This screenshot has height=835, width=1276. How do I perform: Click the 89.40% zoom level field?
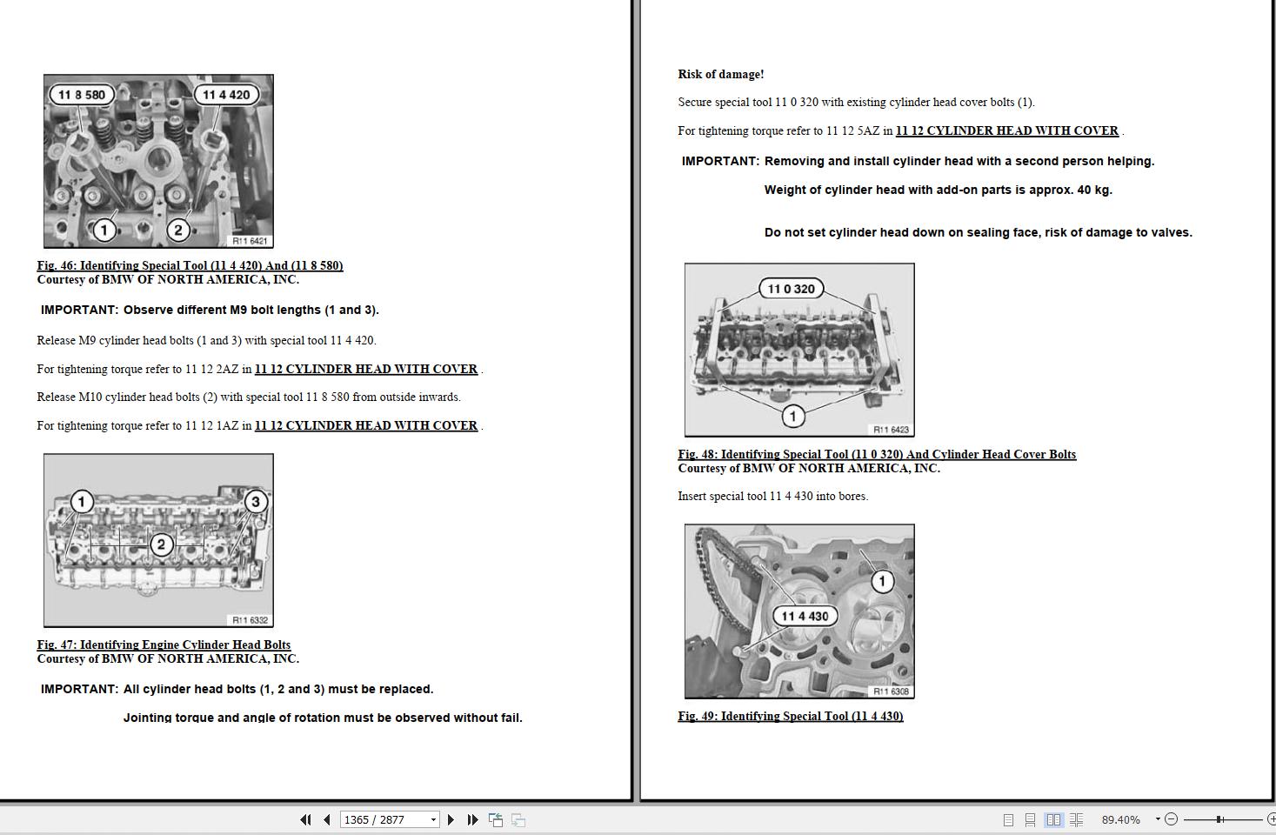tap(1120, 819)
